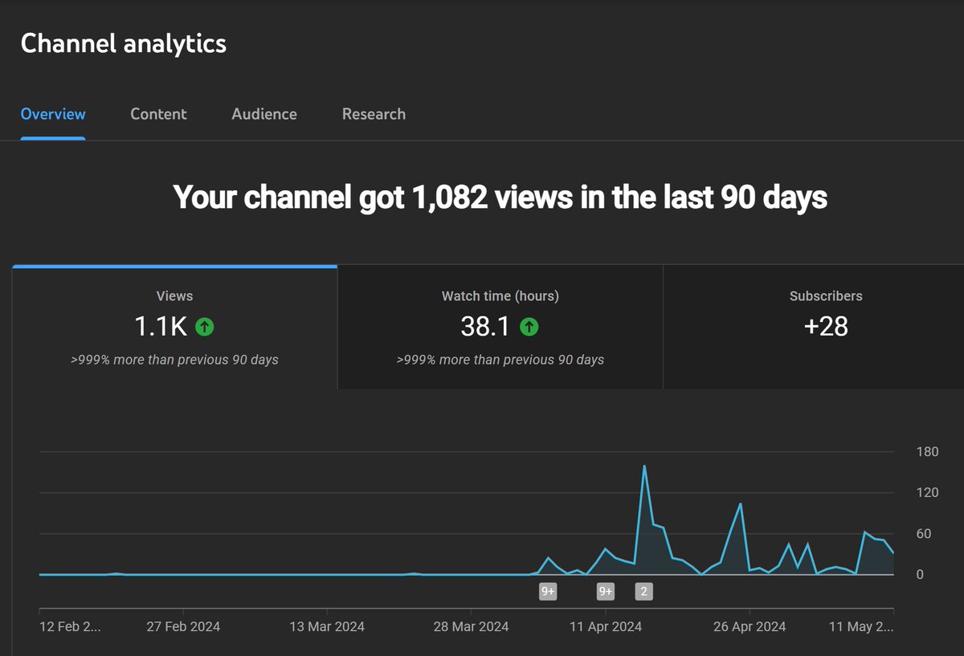Click the 11 Apr 2024 axis label
The image size is (964, 656).
click(x=606, y=626)
